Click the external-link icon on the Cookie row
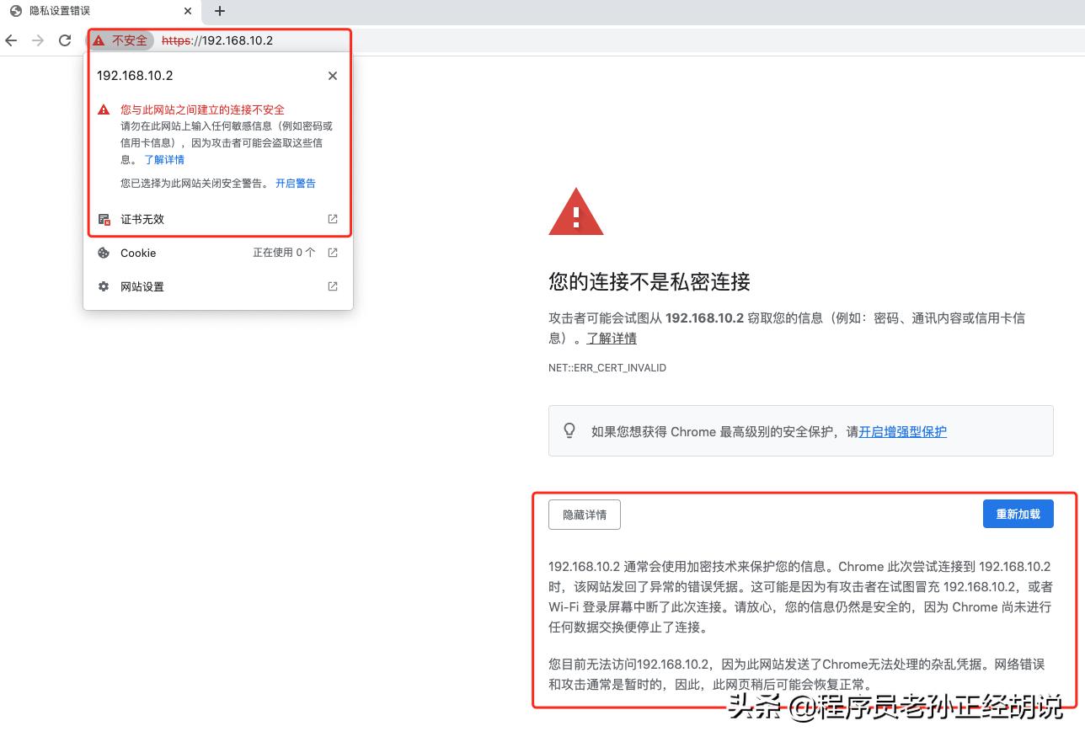This screenshot has height=742, width=1085. (x=333, y=253)
